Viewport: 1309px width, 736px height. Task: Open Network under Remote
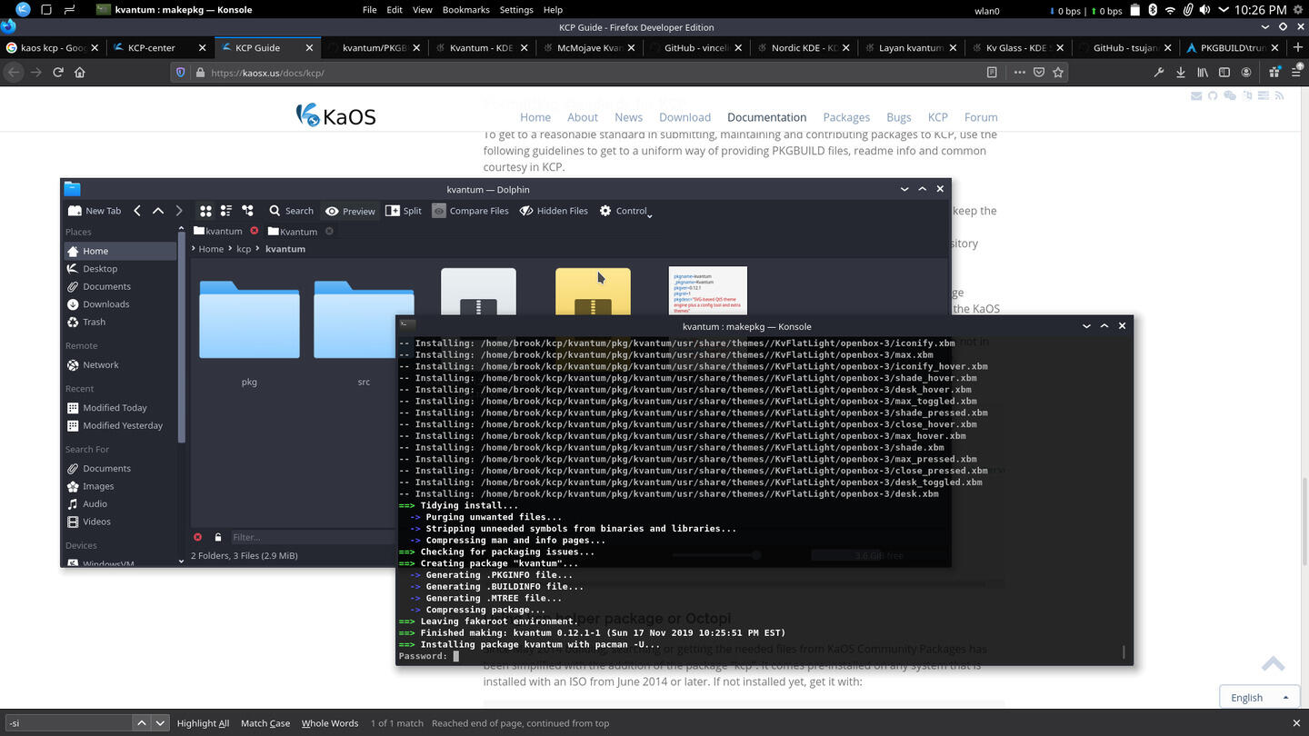(x=120, y=364)
